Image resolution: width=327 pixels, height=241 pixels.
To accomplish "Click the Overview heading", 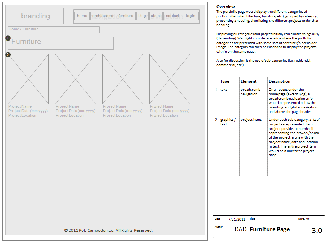I will pyautogui.click(x=226, y=7).
